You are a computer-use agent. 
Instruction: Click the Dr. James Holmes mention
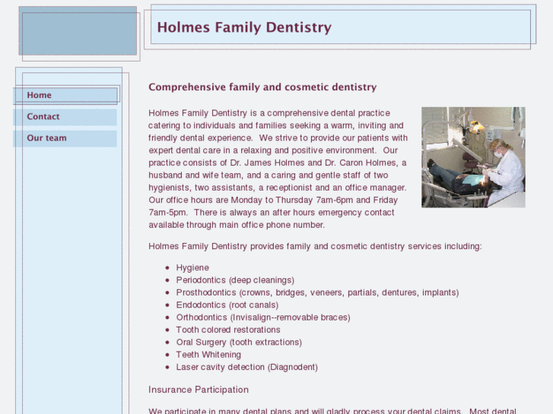[x=267, y=163]
